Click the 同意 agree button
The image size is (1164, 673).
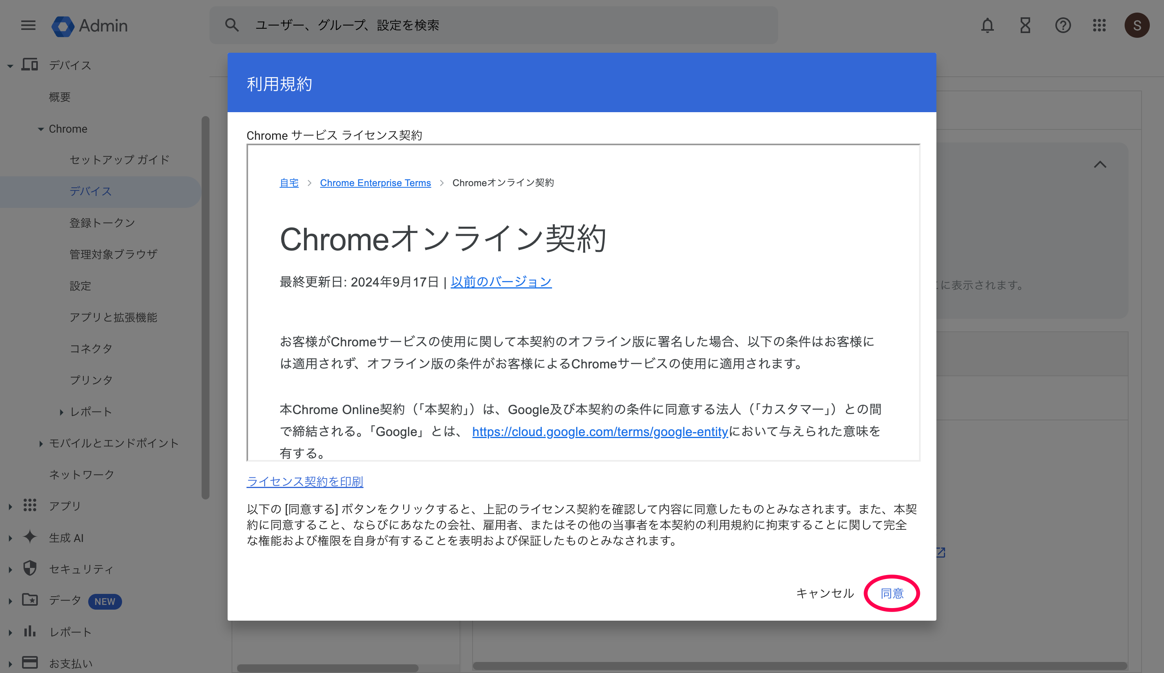click(x=892, y=593)
